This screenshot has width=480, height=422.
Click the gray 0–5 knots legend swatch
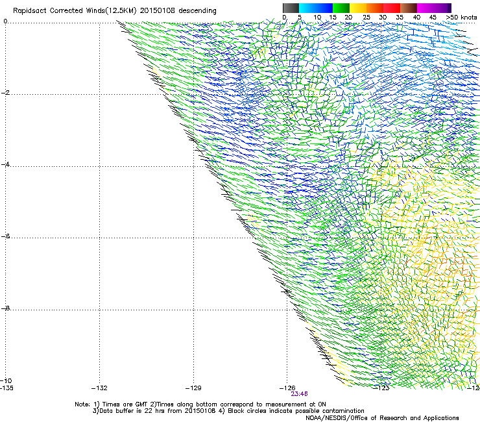291,8
